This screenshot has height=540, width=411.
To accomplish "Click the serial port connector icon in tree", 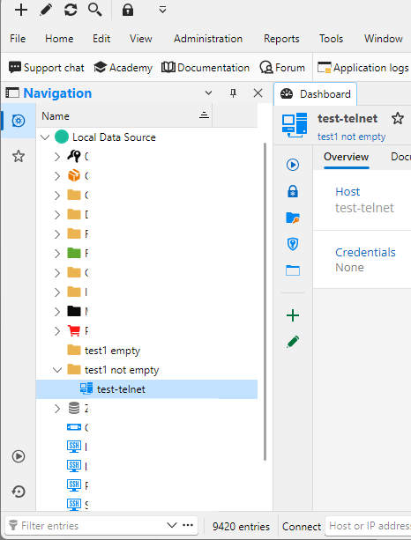I will click(74, 427).
